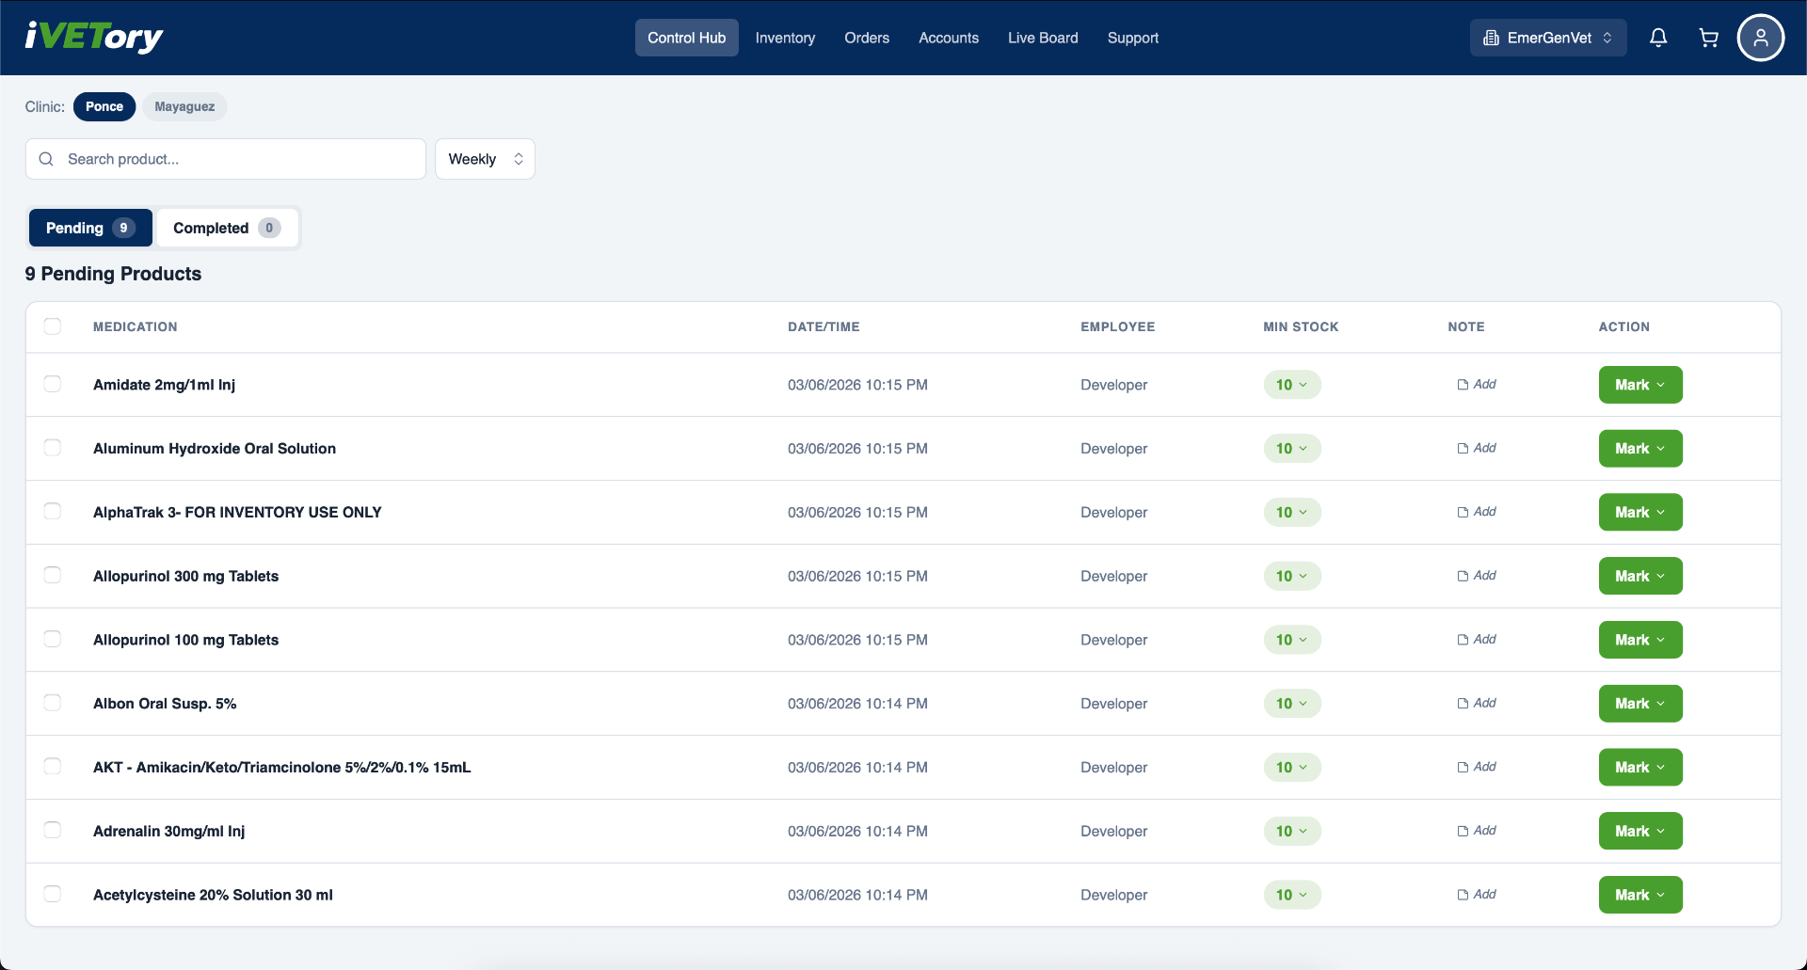Open the Live Board page
This screenshot has width=1807, height=970.
[1043, 38]
